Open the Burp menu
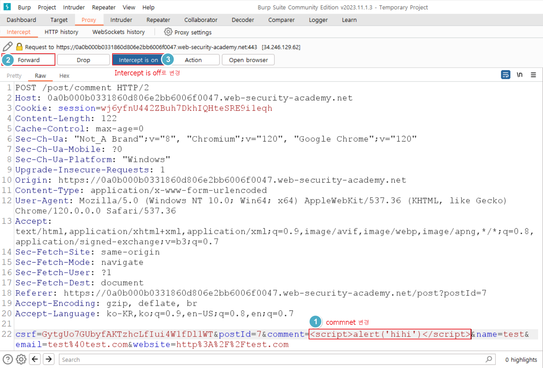543x368 pixels. coord(24,7)
